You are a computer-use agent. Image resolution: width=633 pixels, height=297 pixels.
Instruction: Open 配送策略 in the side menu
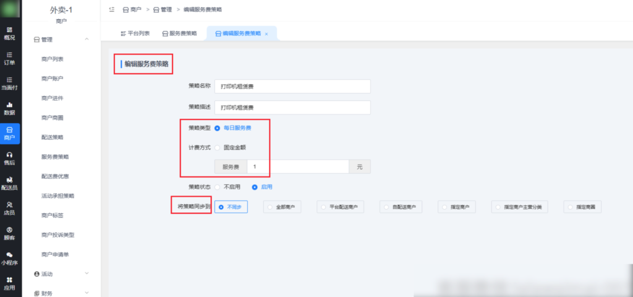click(53, 137)
